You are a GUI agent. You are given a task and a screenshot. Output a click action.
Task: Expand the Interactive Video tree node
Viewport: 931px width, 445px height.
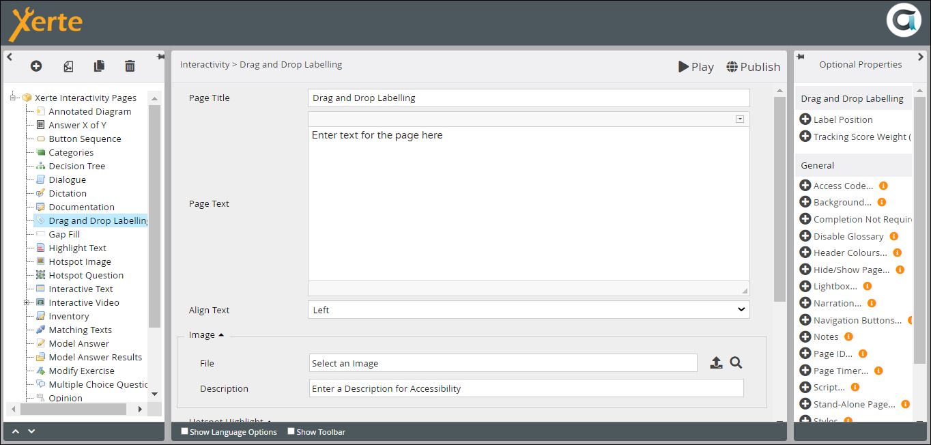pyautogui.click(x=27, y=302)
